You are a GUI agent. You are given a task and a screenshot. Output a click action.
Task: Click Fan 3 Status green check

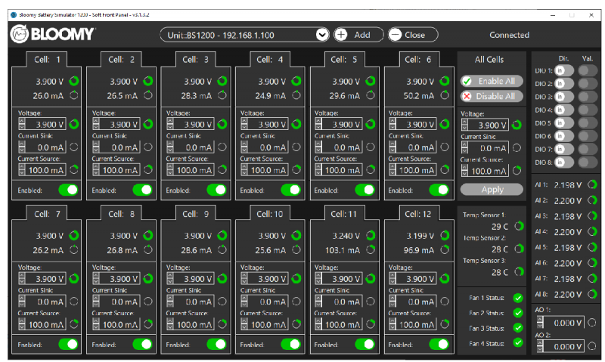518,328
